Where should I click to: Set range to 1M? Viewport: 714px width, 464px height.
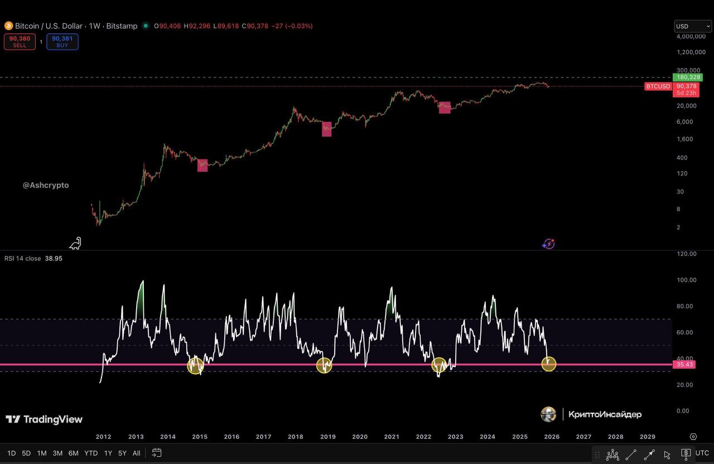pyautogui.click(x=42, y=453)
